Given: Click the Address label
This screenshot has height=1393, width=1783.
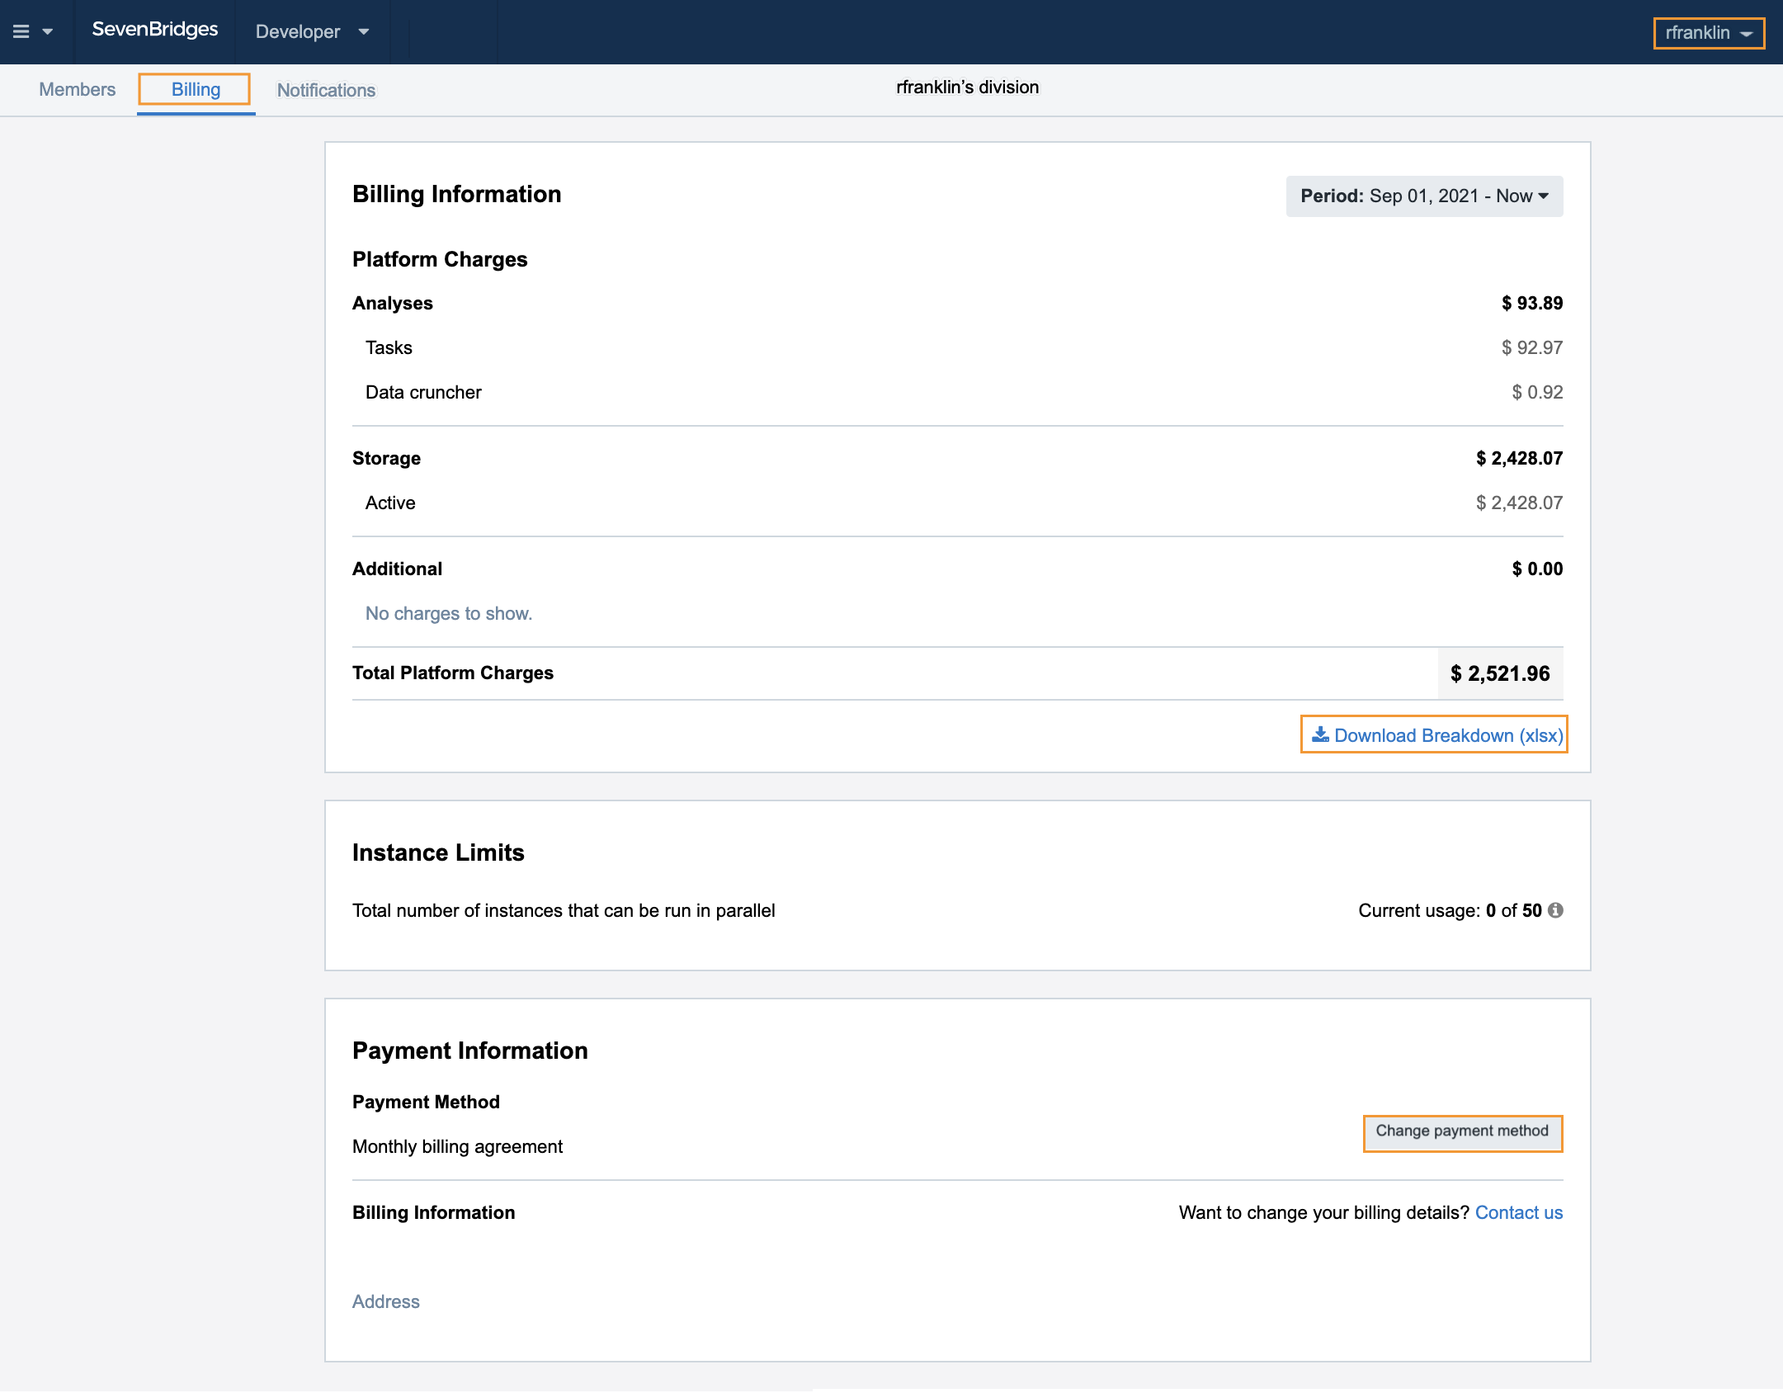Looking at the screenshot, I should [x=386, y=1301].
